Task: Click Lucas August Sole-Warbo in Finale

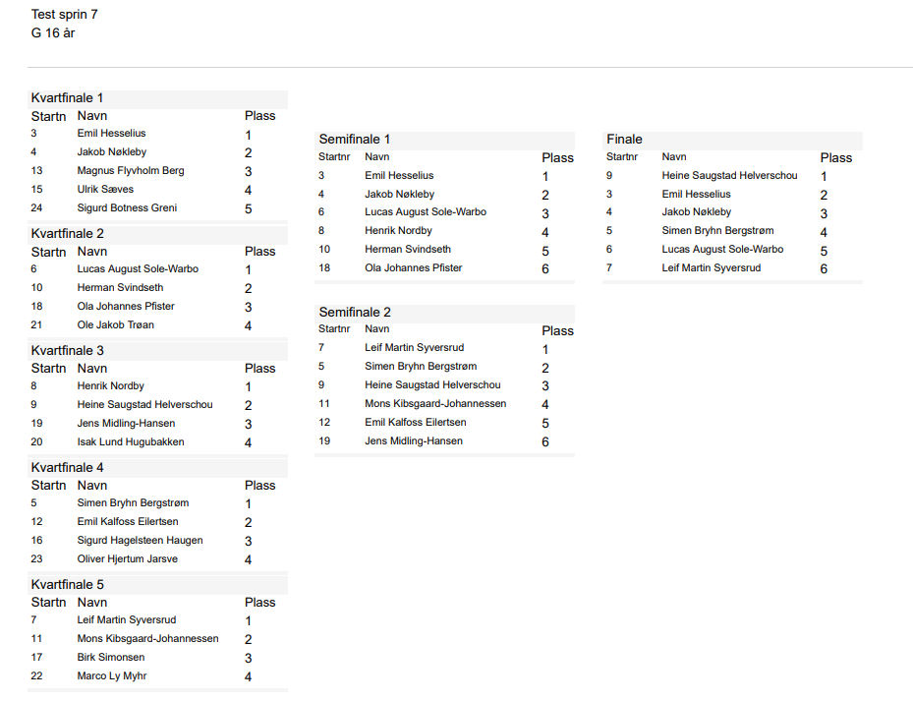Action: pyautogui.click(x=722, y=250)
